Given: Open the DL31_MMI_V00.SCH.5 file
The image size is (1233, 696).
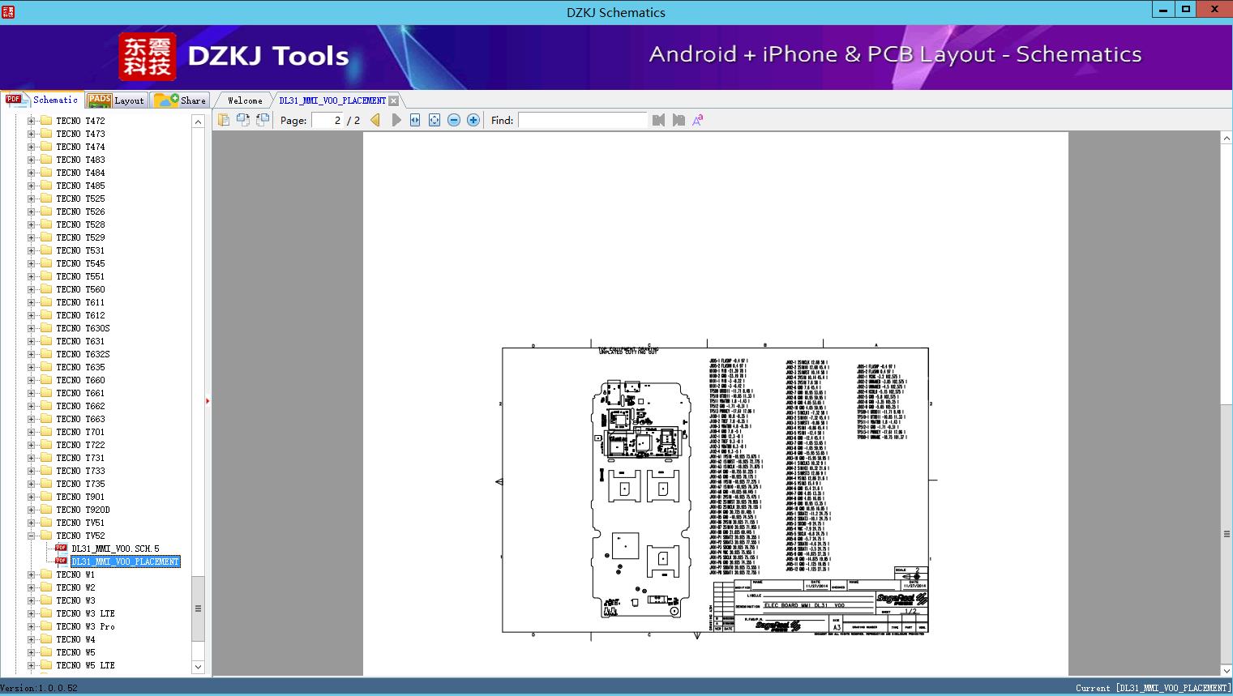Looking at the screenshot, I should 114,549.
